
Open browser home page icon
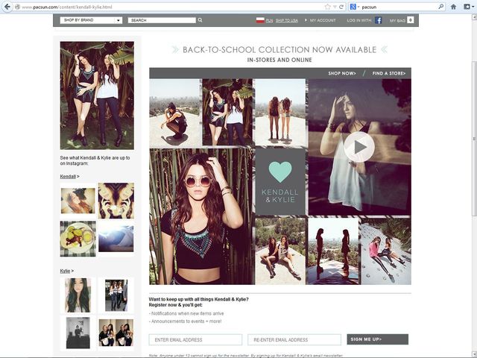[x=454, y=7]
